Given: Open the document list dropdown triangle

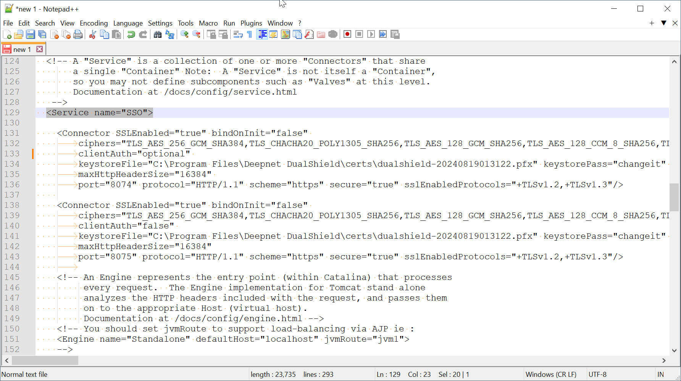Looking at the screenshot, I should click(x=664, y=23).
